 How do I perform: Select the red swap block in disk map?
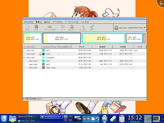tap(144, 38)
